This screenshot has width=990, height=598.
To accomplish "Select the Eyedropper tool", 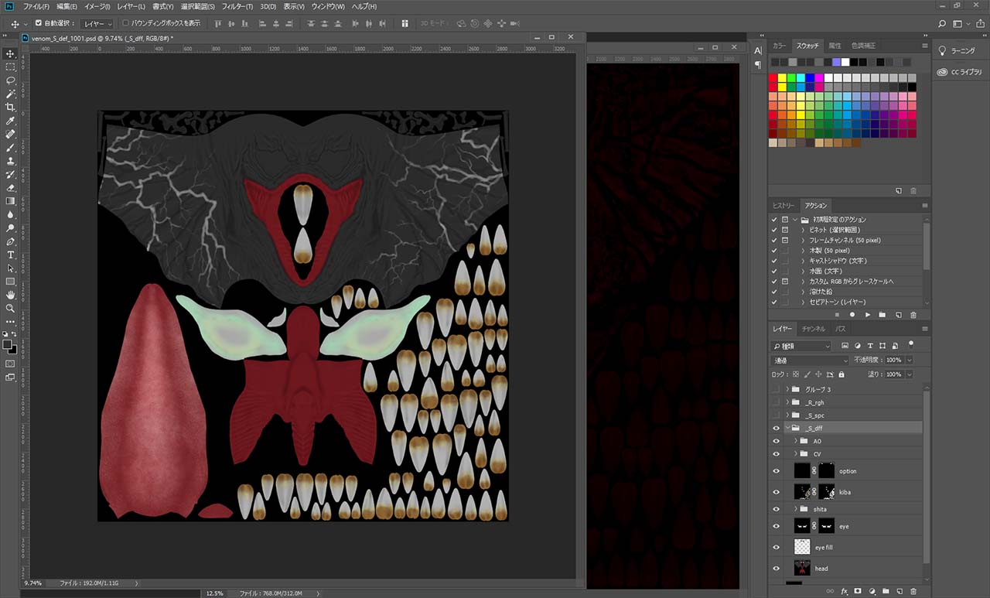I will coord(10,121).
